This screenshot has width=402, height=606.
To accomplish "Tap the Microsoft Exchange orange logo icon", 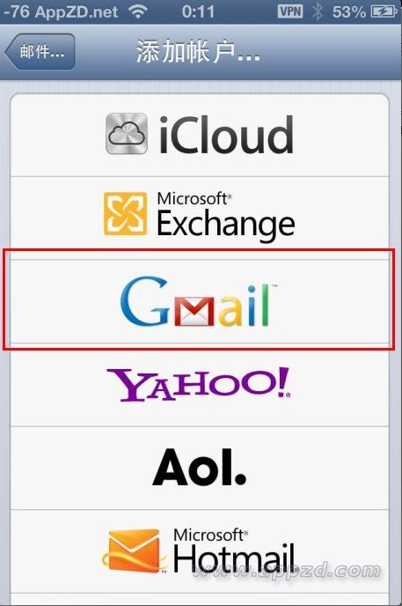I will (x=125, y=213).
